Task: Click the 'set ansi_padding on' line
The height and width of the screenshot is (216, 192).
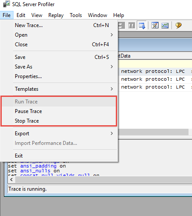Action: tap(37, 166)
